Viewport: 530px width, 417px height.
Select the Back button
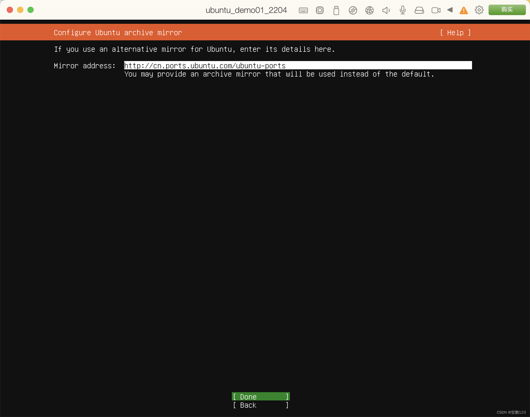[260, 405]
